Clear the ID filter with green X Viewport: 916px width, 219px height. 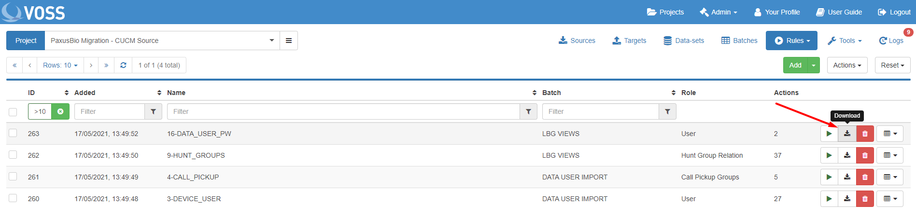[x=60, y=111]
